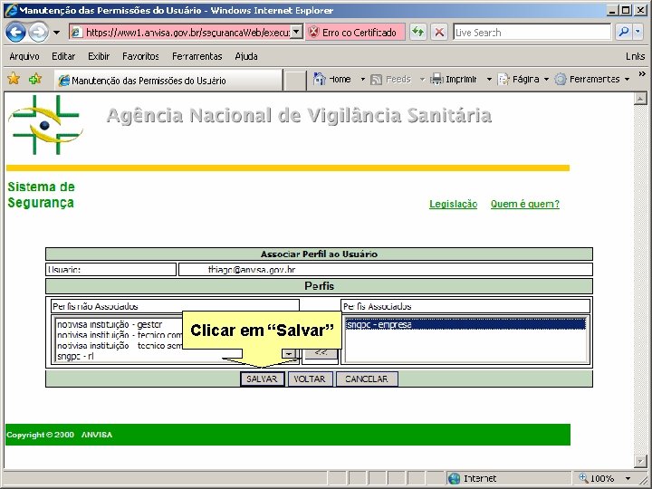The width and height of the screenshot is (652, 489).
Task: Click the Links toolbar label
Action: tap(635, 56)
